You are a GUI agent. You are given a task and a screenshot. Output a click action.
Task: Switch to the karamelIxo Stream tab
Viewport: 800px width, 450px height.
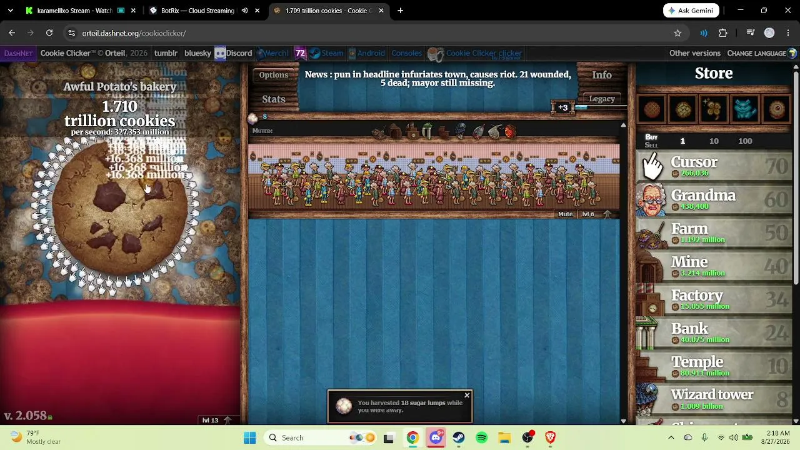point(74,11)
